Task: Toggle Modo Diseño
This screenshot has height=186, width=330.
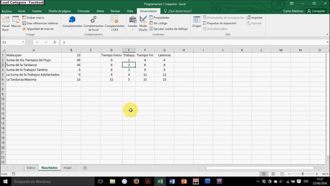Action: 143,24
